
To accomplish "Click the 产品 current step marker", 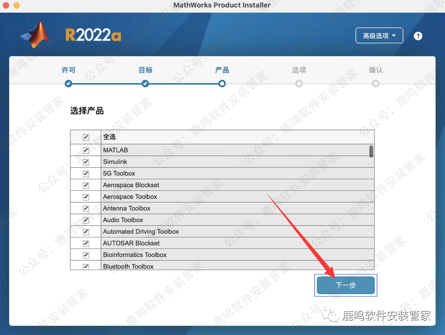I will pyautogui.click(x=222, y=84).
